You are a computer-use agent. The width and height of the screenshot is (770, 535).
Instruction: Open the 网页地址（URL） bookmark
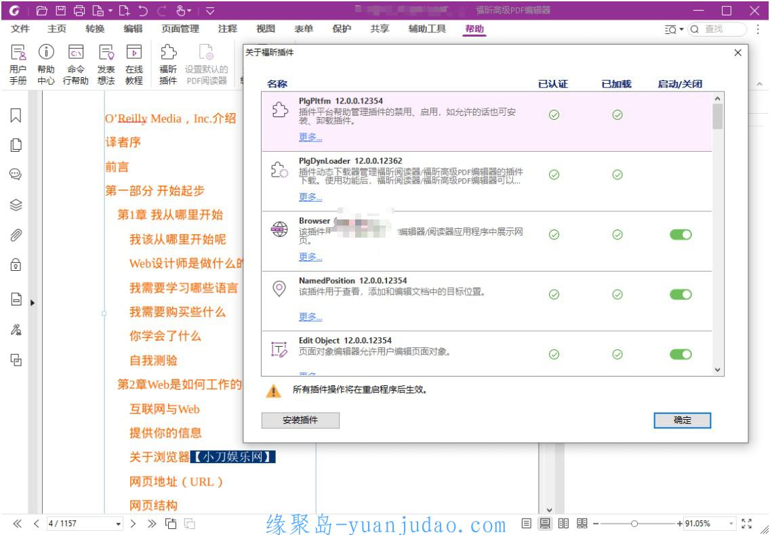coord(176,481)
